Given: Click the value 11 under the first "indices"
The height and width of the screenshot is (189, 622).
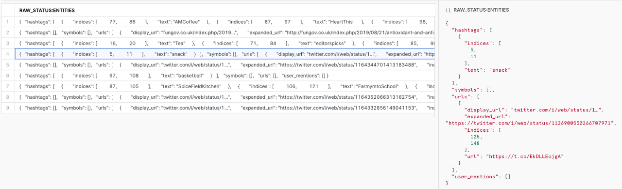Looking at the screenshot, I should pos(473,56).
